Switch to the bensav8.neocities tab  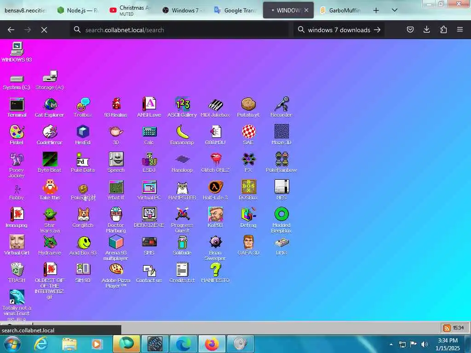coord(25,10)
